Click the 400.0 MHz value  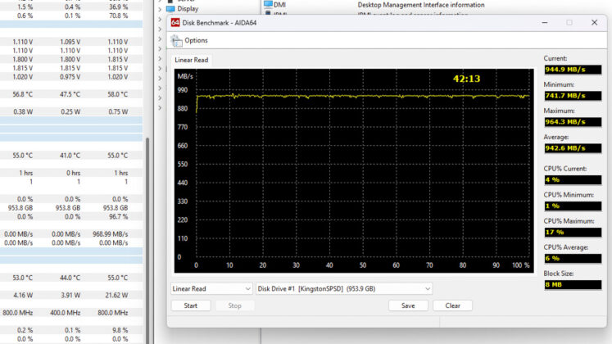66,313
